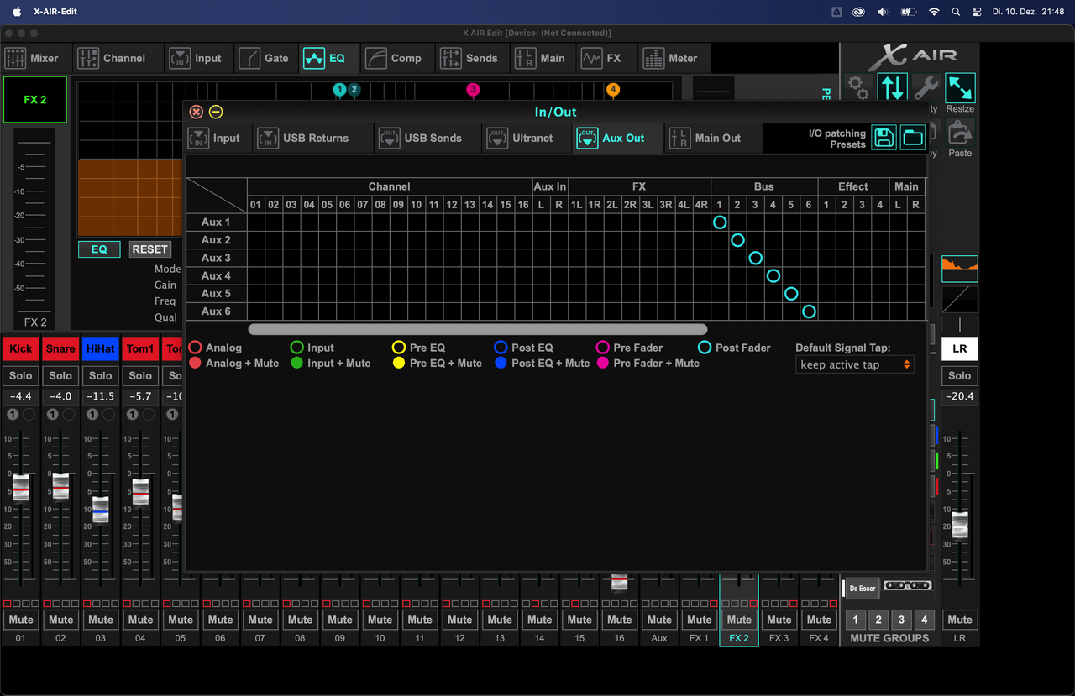Mute channel 16
Viewport: 1075px width, 696px height.
click(620, 620)
